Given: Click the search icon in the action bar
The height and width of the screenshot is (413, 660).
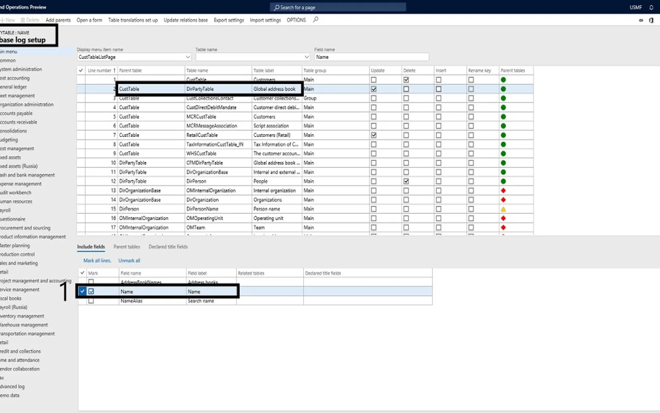Looking at the screenshot, I should 316,19.
